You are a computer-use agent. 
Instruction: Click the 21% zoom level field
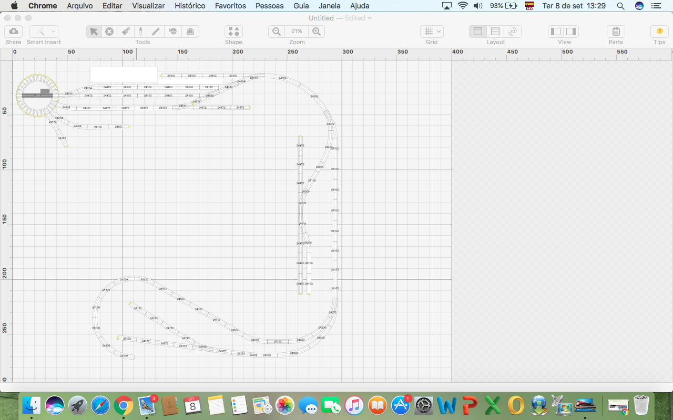click(x=297, y=31)
